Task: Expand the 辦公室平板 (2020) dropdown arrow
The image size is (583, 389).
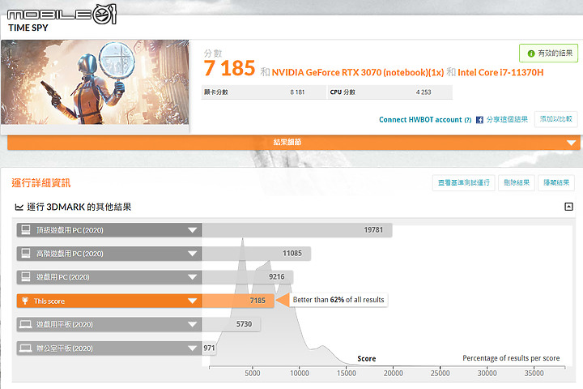Action: tap(192, 348)
